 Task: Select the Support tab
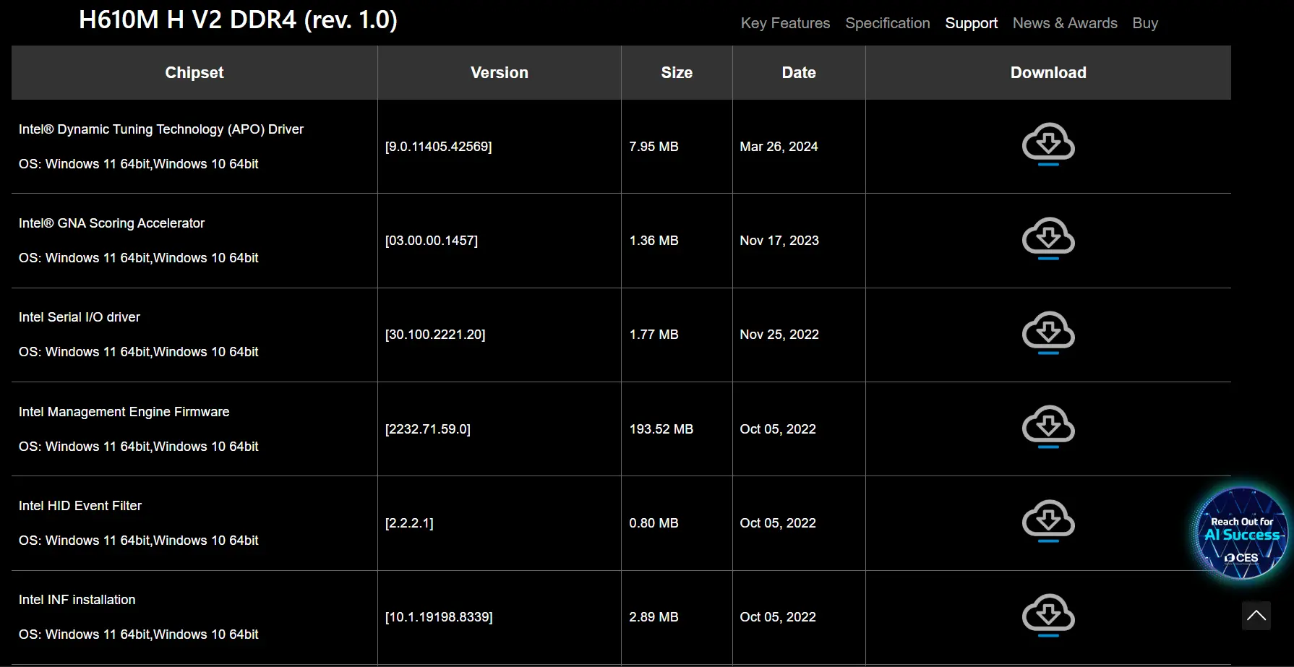[972, 23]
